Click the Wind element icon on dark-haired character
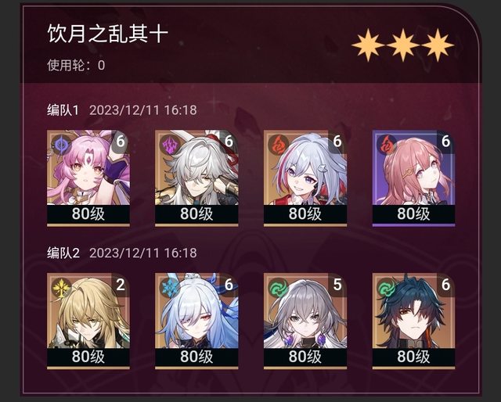 pyautogui.click(x=387, y=288)
